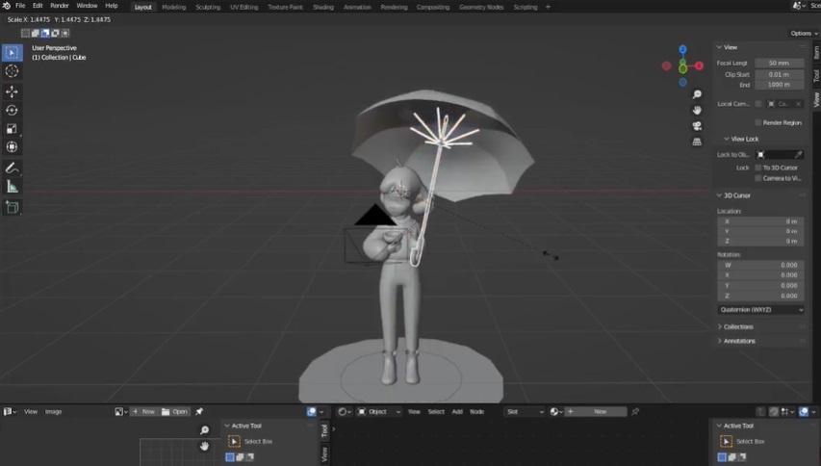Pin image with the image editor pin icon
Viewport: 821px width, 466px height.
pos(199,411)
